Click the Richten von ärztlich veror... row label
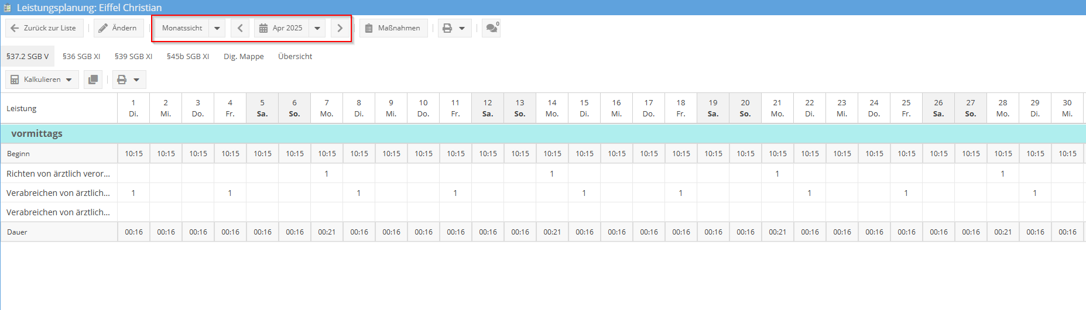Image resolution: width=1086 pixels, height=310 pixels. click(58, 174)
